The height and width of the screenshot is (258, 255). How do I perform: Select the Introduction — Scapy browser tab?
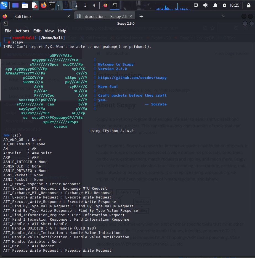tap(105, 16)
